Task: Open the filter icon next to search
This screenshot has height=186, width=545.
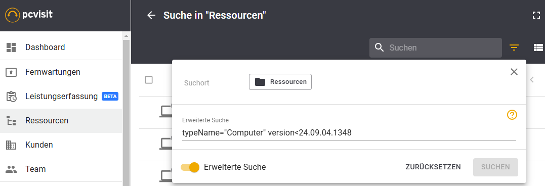Action: click(x=514, y=48)
